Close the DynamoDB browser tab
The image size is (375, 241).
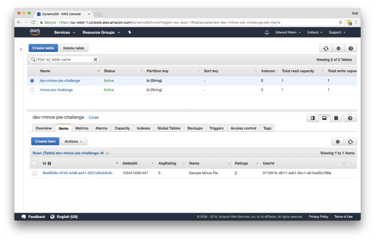pyautogui.click(x=89, y=14)
